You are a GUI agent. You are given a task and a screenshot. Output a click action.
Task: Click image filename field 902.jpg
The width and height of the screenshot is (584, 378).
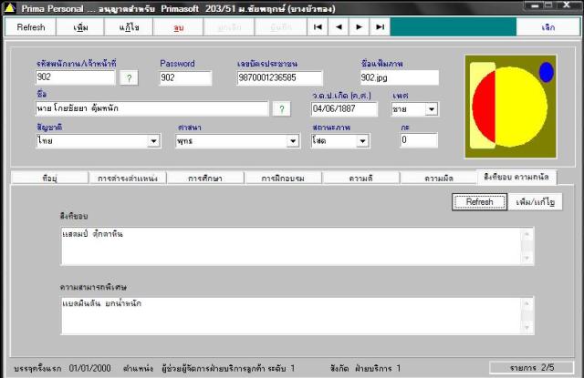[400, 77]
